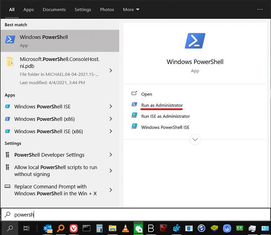Select Windows PowerShell ISE under Apps

(60, 106)
